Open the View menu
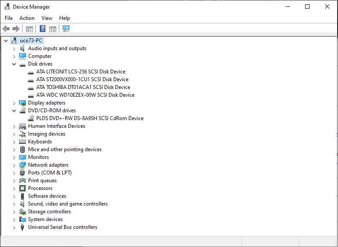 coord(47,18)
